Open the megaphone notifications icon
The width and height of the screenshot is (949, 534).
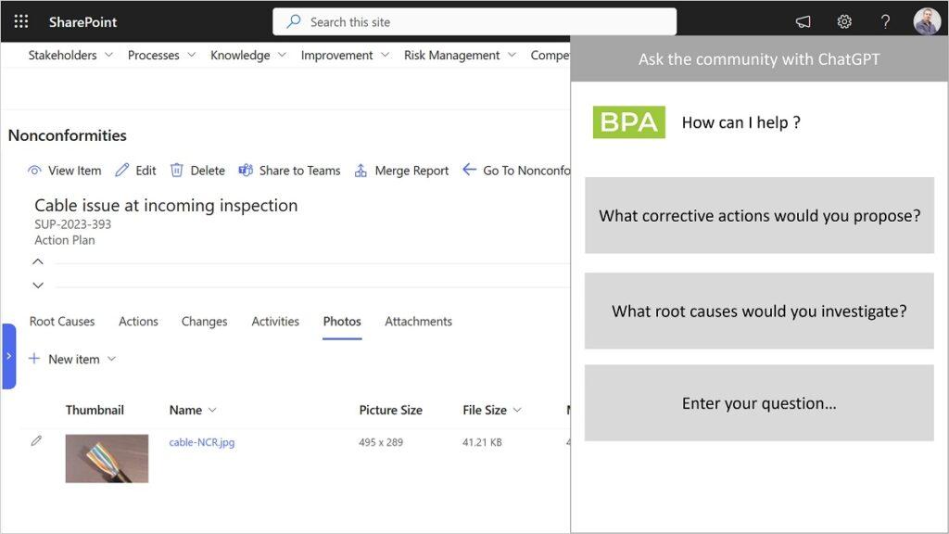click(x=803, y=22)
